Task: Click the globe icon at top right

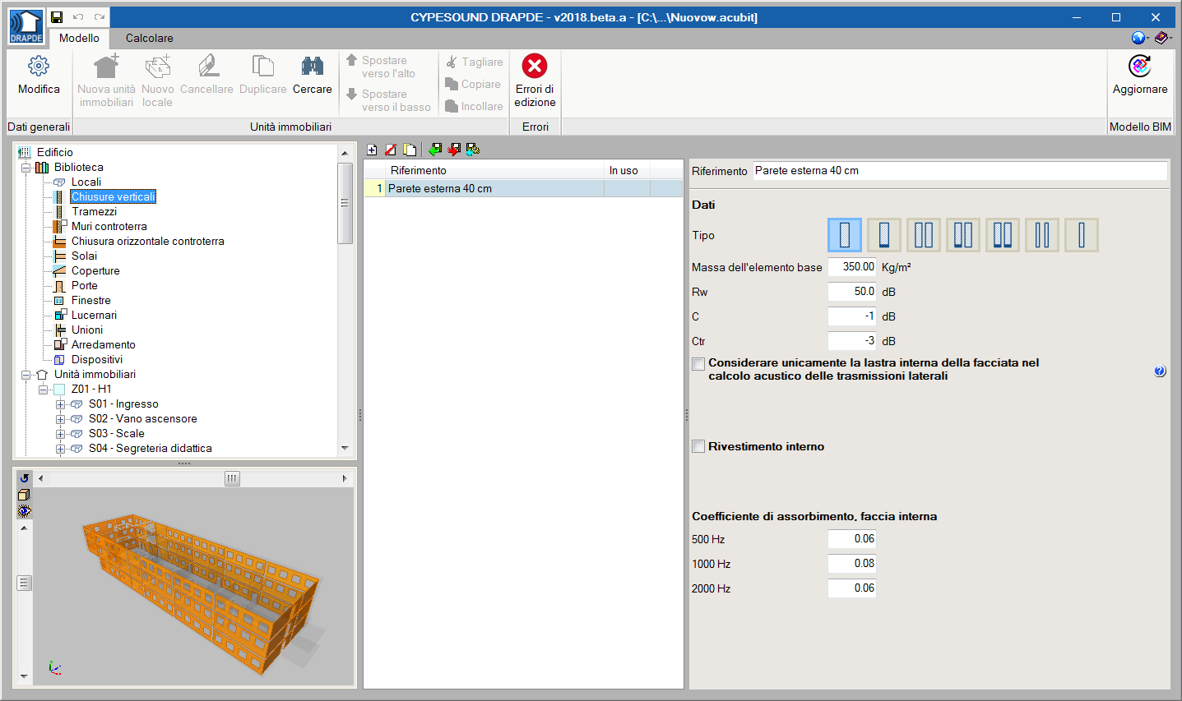Action: coord(1138,38)
